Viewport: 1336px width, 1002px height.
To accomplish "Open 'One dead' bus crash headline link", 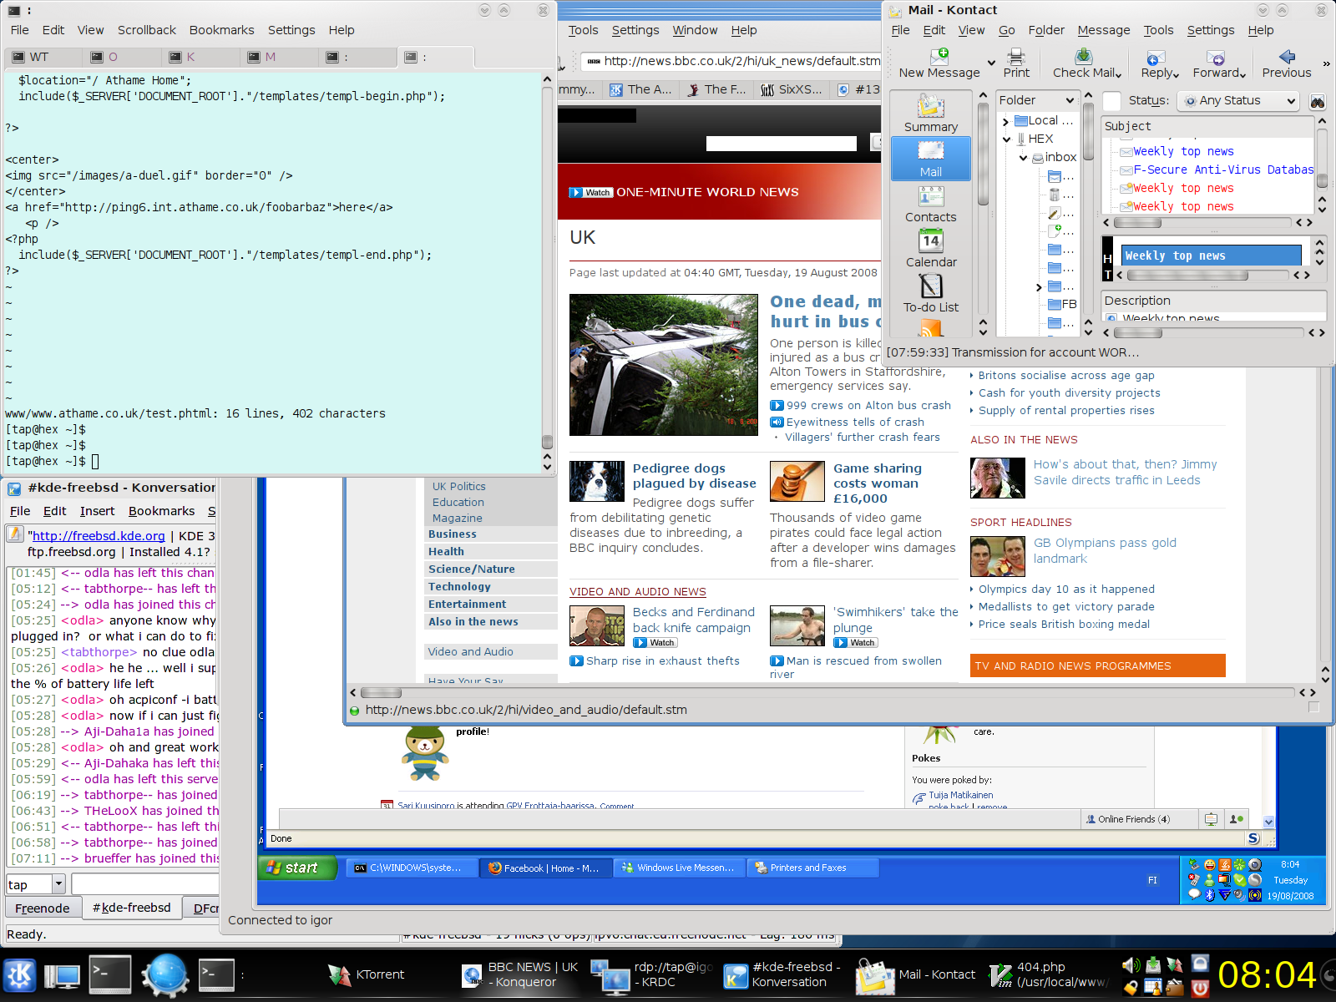I will coord(825,311).
